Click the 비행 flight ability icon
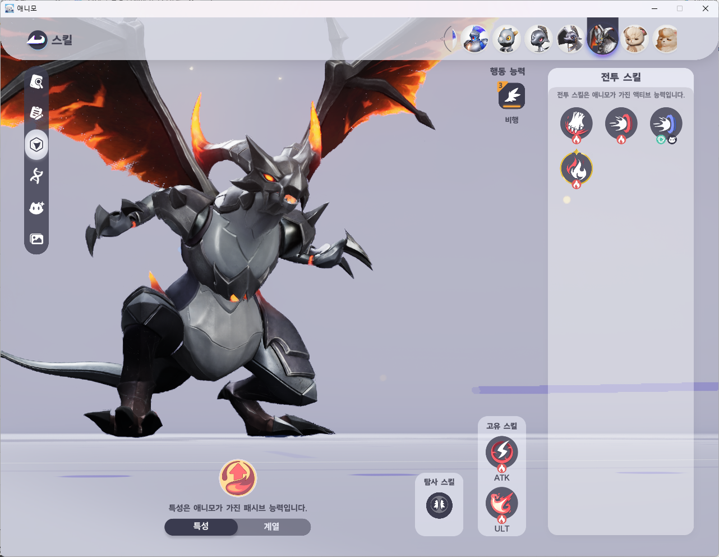The height and width of the screenshot is (557, 719). 511,96
